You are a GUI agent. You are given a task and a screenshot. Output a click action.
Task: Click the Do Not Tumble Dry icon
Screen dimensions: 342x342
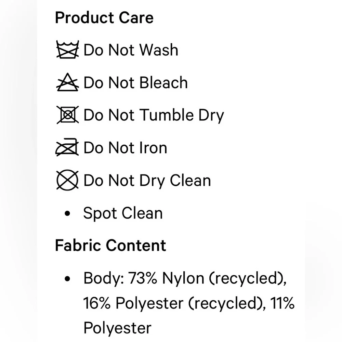67,115
